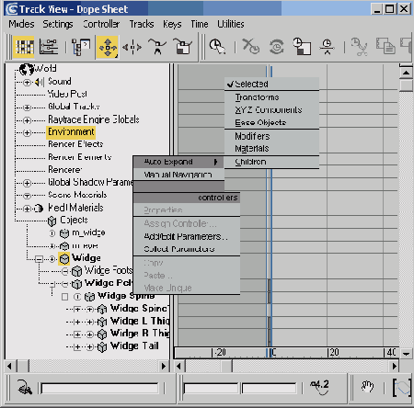Screen dimensions: 414x408
Task: Activate the Slide Keys tool
Action: click(x=132, y=47)
